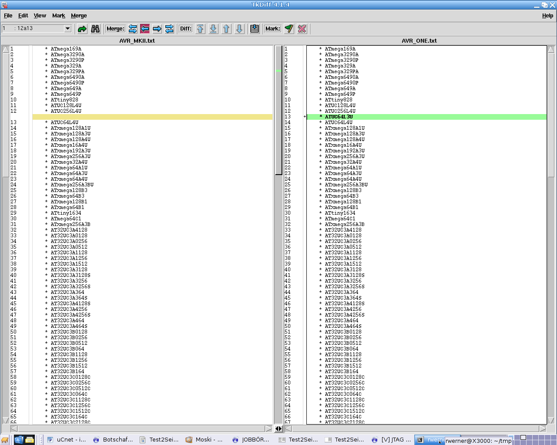Switch to [V] JTAG taskbar window
The height and width of the screenshot is (445, 557).
click(391, 440)
